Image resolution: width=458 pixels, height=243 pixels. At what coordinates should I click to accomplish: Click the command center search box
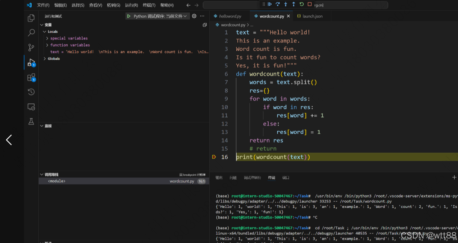pos(295,5)
